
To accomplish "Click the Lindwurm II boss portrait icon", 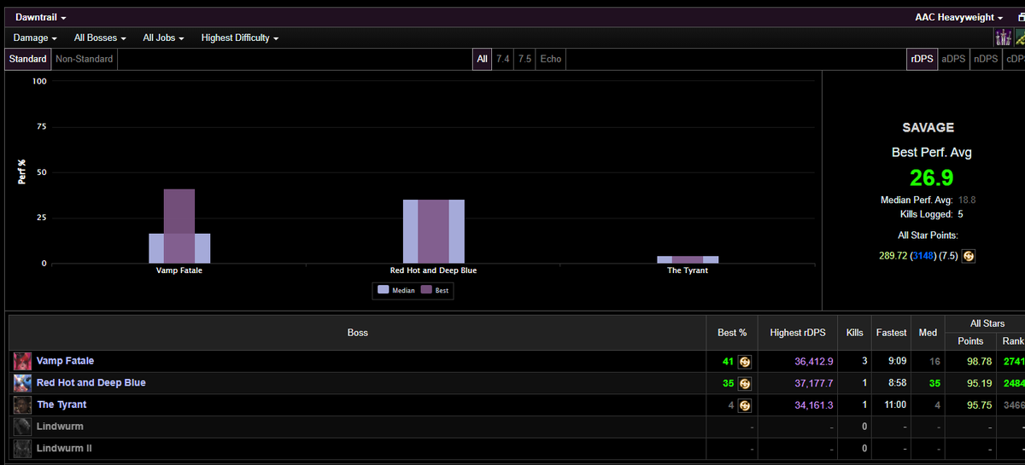I will pyautogui.click(x=22, y=449).
